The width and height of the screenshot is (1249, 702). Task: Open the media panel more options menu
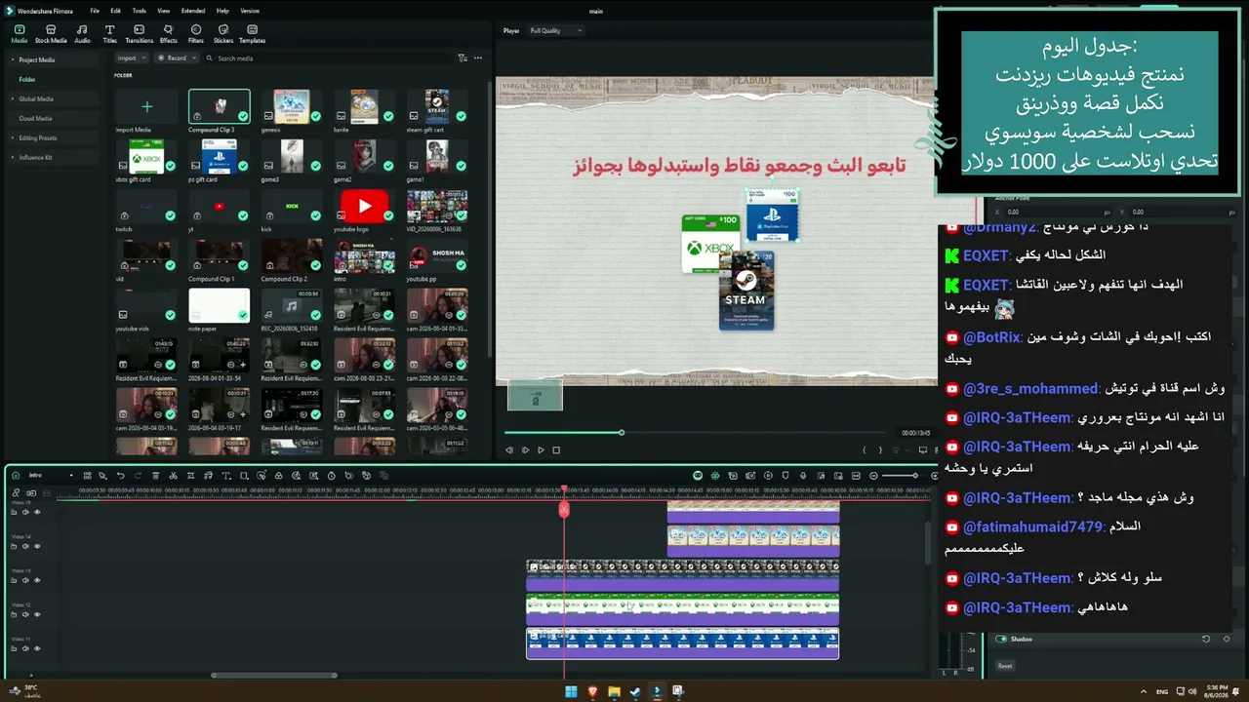[478, 58]
